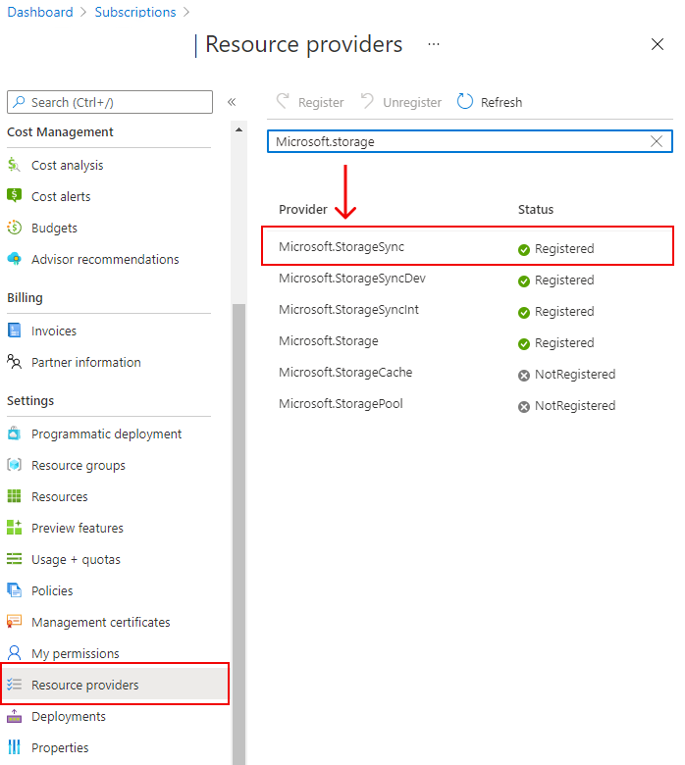Image resolution: width=685 pixels, height=765 pixels.
Task: Click the Cost alerts dollar icon
Action: (x=14, y=195)
